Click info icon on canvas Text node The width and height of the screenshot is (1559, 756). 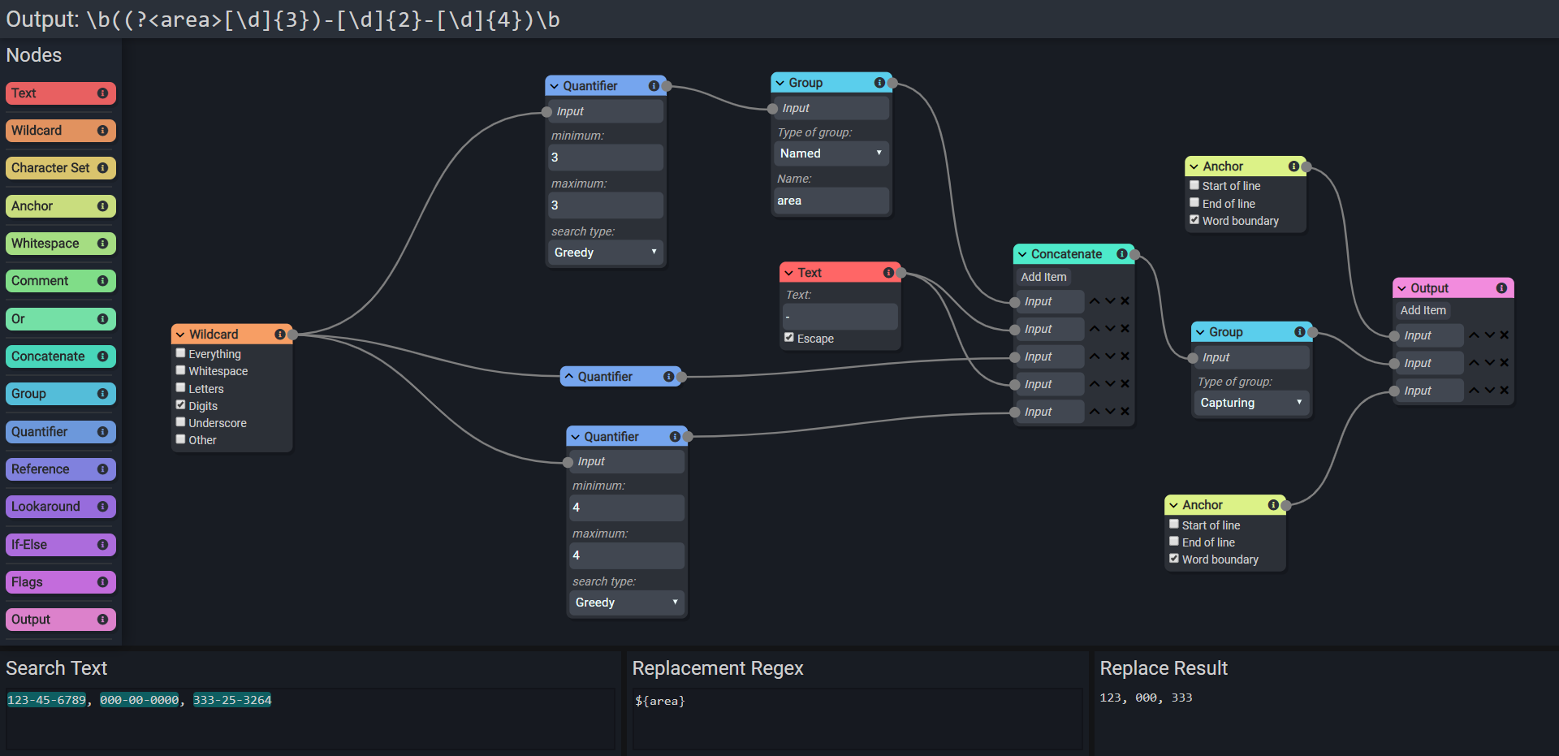click(888, 273)
